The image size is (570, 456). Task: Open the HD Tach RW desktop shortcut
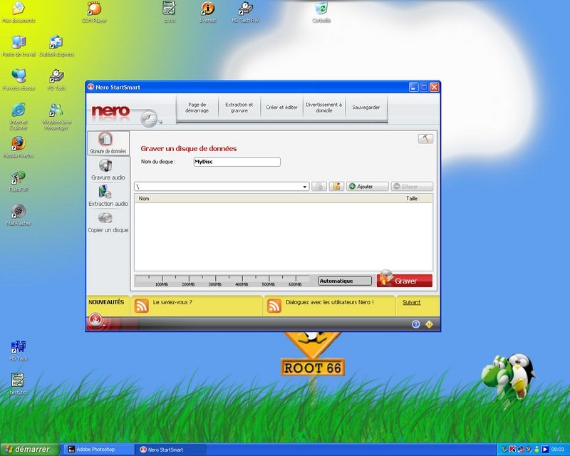point(246,12)
